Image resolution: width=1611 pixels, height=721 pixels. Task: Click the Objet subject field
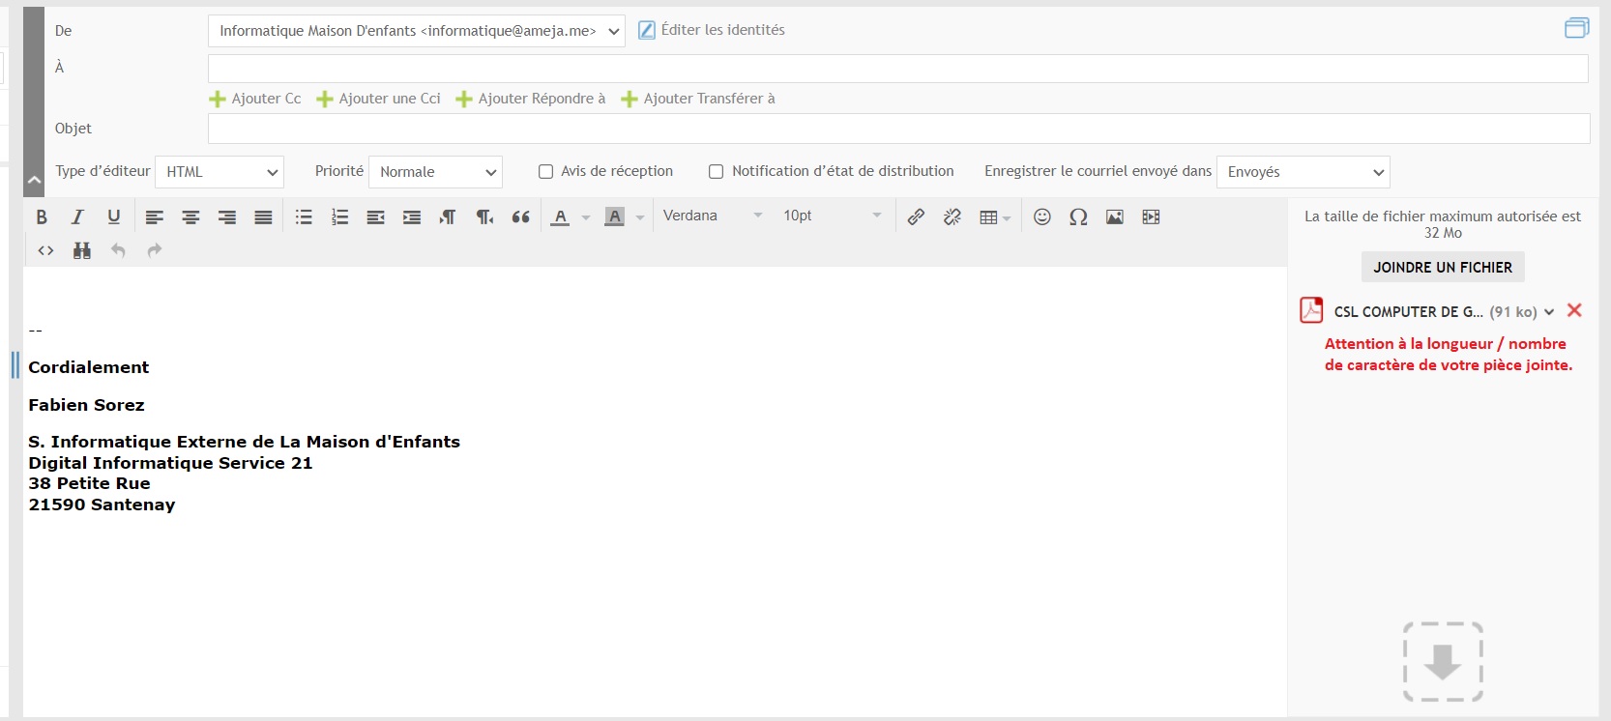[x=898, y=129]
